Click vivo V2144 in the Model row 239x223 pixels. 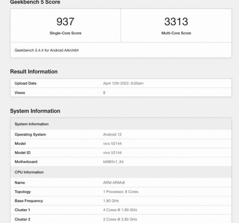(112, 144)
